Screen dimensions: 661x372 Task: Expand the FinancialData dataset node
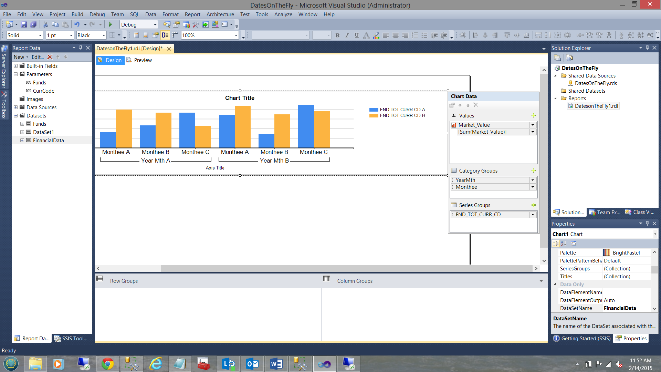pyautogui.click(x=22, y=141)
